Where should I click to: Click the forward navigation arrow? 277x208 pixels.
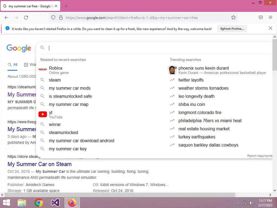(x=16, y=18)
